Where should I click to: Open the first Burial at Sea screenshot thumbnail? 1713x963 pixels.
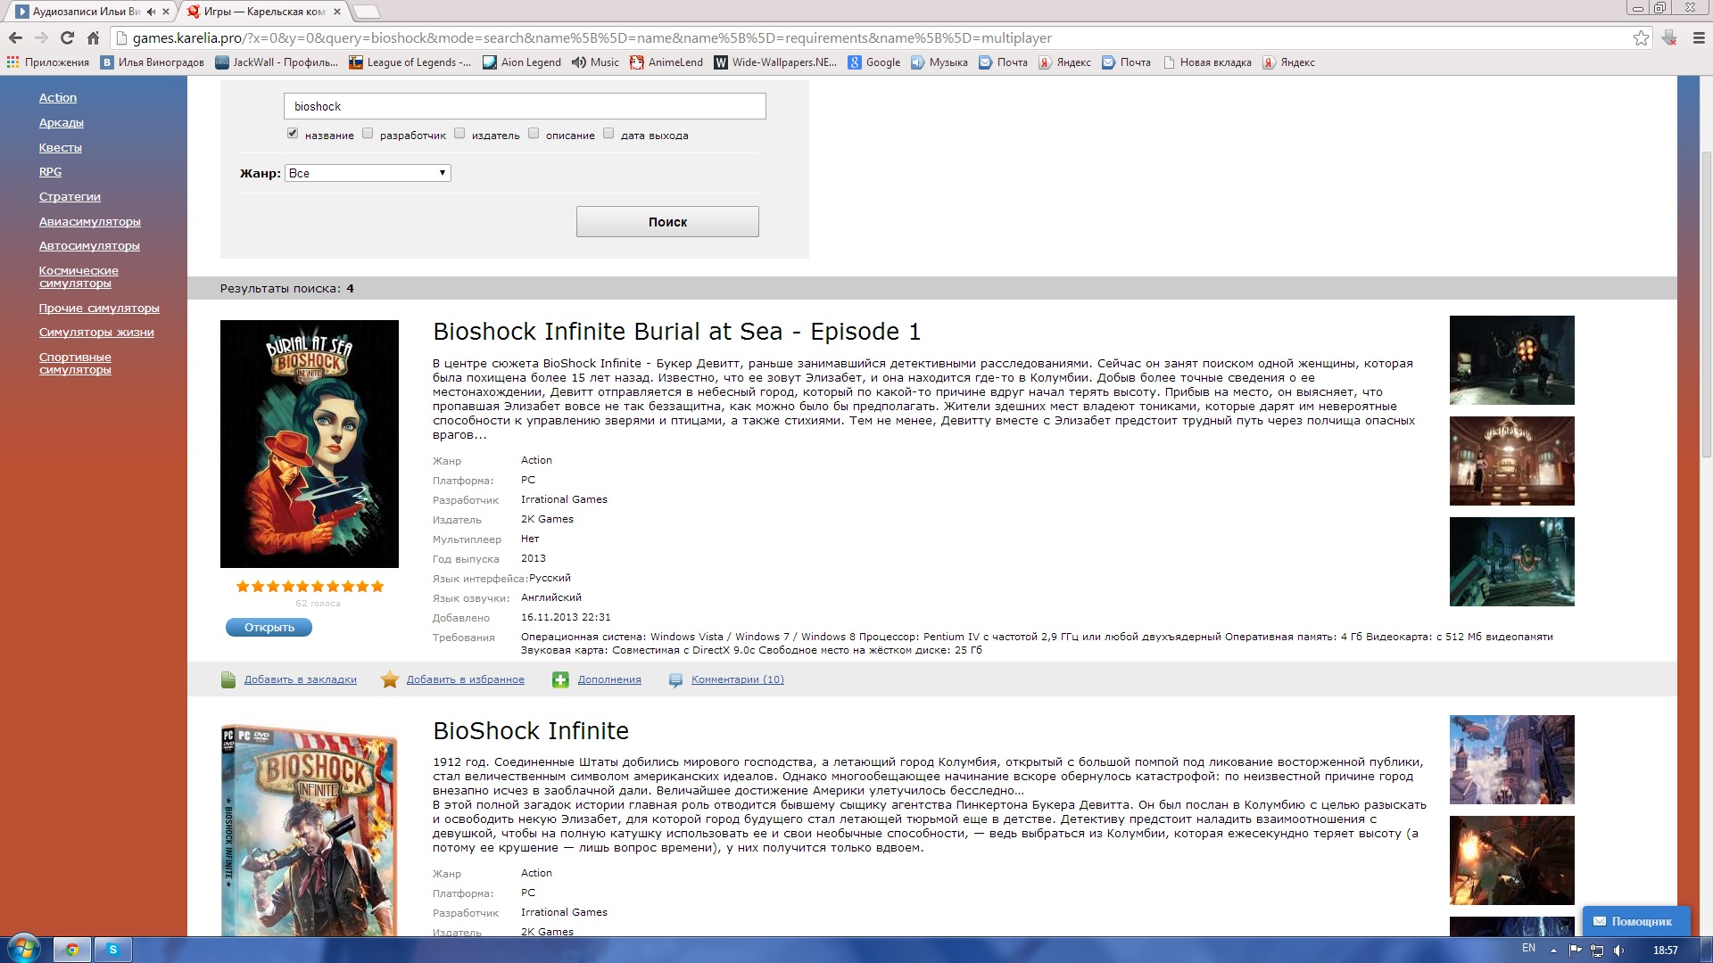click(1511, 360)
